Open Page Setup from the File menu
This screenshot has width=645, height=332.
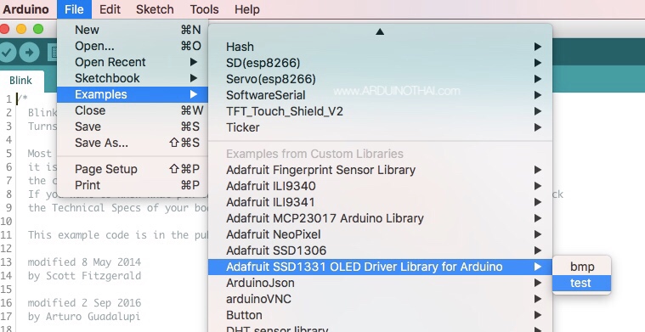click(133, 169)
